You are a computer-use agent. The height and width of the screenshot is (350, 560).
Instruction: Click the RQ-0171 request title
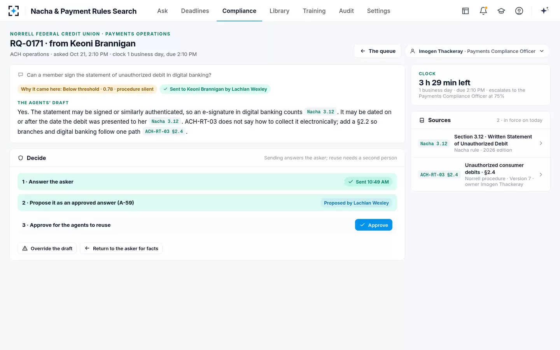73,44
